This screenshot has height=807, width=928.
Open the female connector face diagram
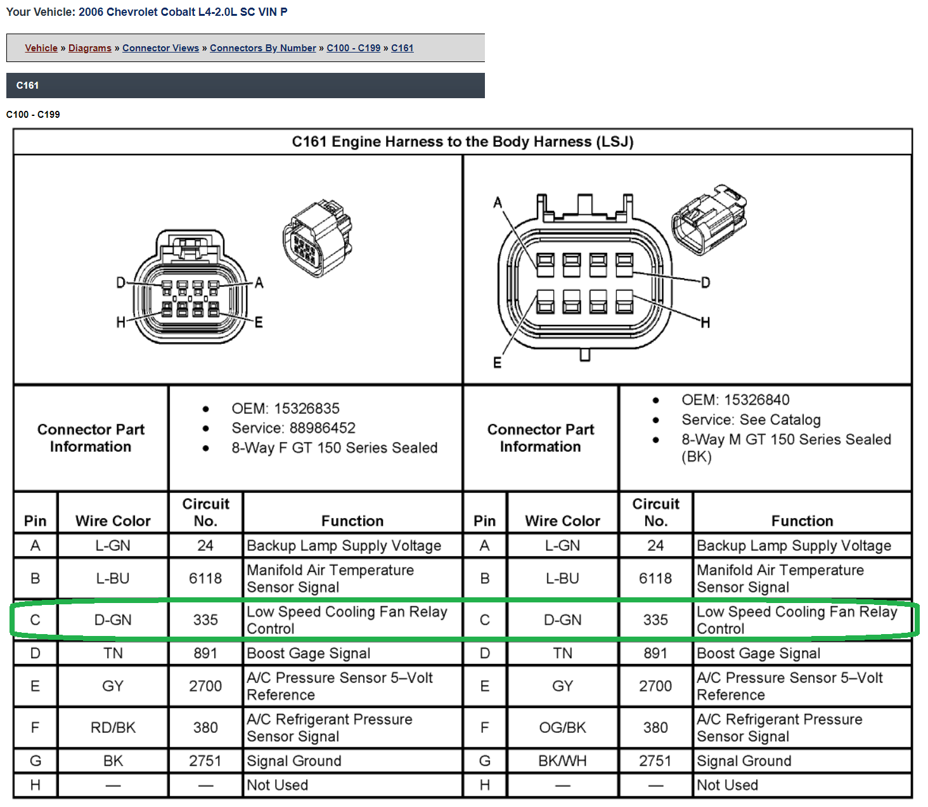click(189, 288)
